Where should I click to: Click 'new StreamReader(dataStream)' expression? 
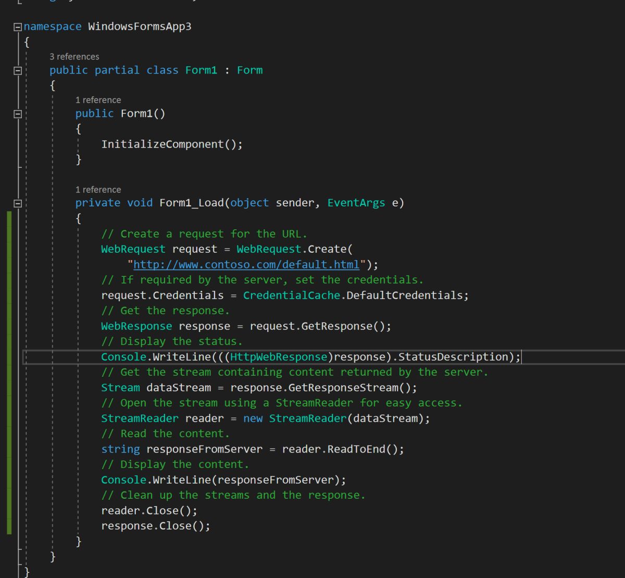(x=334, y=419)
